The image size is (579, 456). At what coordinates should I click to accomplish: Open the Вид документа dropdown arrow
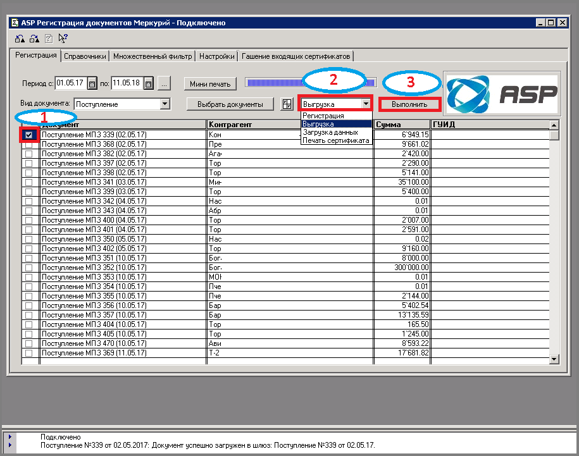[x=165, y=104]
